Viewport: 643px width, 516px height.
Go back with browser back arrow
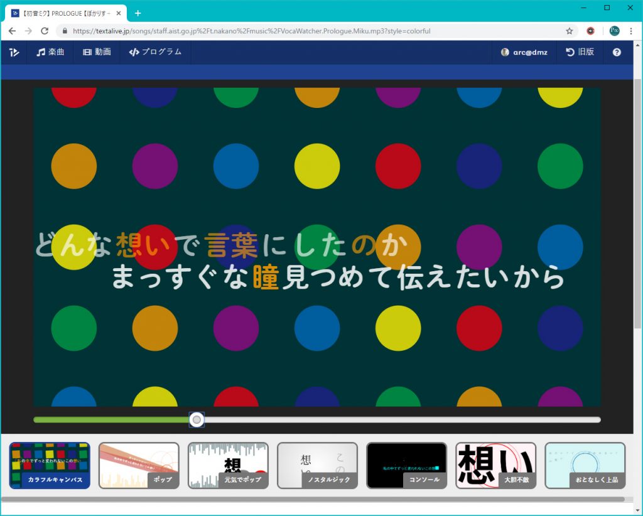click(12, 31)
